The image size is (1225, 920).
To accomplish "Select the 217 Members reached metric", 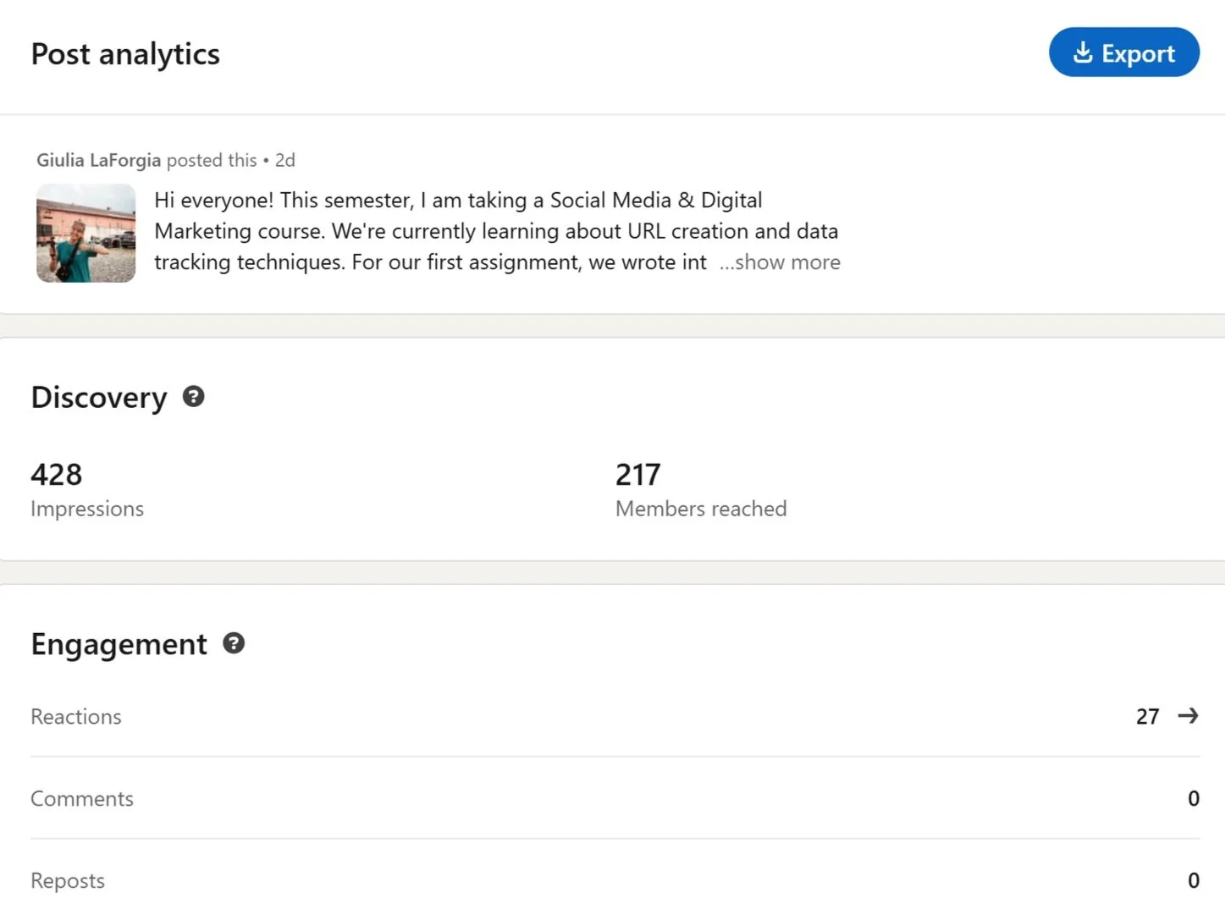I will pyautogui.click(x=637, y=475).
